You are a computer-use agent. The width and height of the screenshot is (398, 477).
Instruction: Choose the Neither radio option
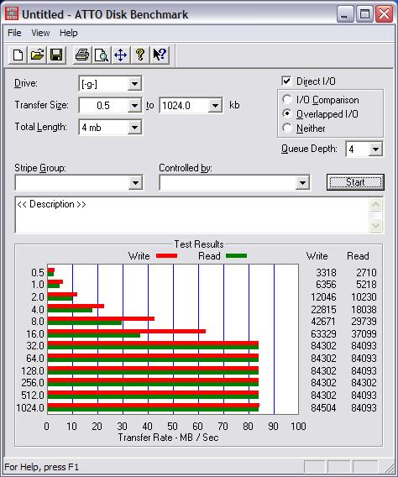pos(286,128)
